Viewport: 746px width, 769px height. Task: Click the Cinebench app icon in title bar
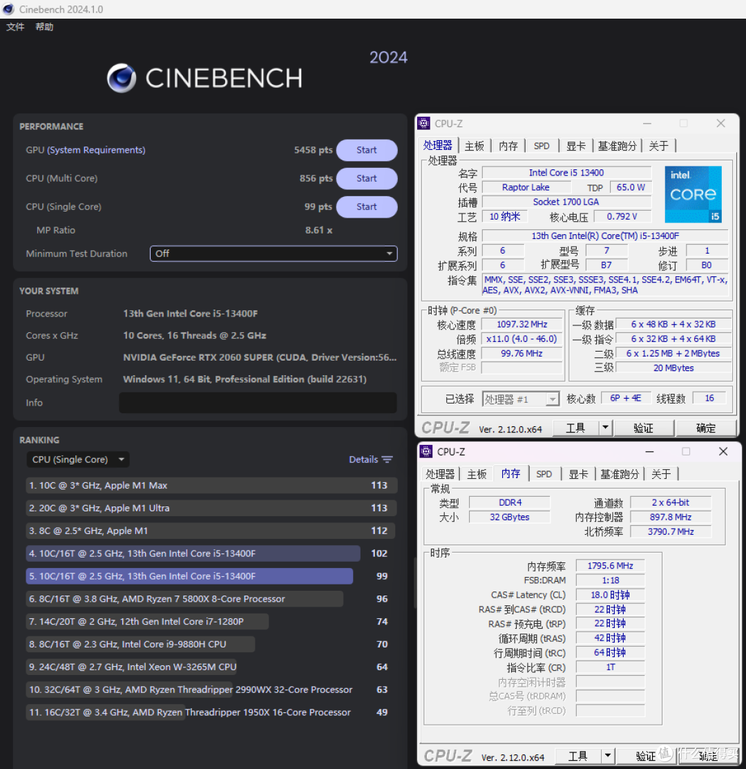[x=8, y=9]
